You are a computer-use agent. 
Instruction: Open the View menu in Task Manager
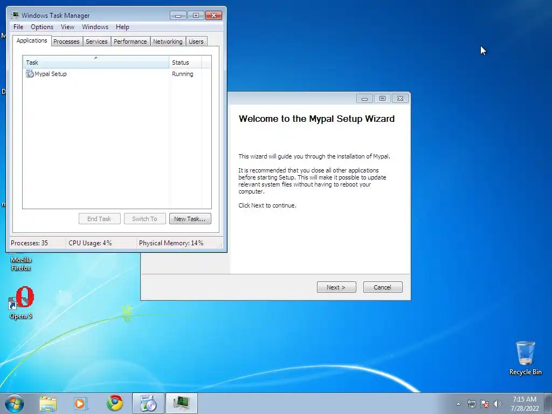[67, 27]
